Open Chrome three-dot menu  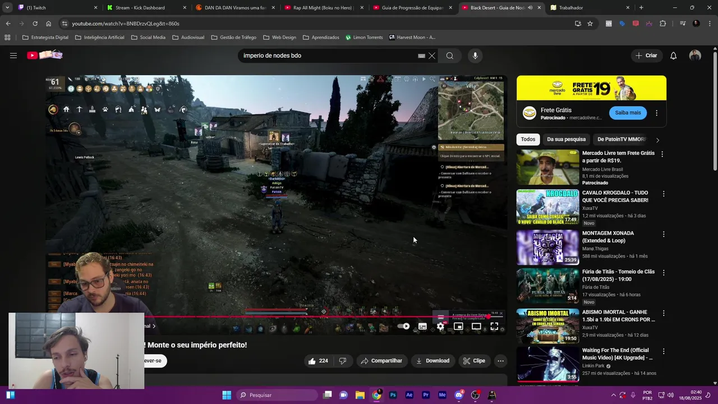click(710, 24)
